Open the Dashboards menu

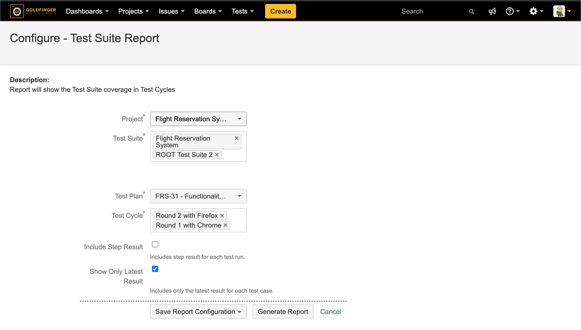(87, 12)
